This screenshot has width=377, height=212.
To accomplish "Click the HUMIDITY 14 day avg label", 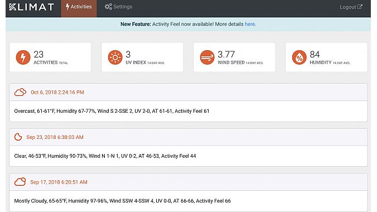I will [x=330, y=62].
